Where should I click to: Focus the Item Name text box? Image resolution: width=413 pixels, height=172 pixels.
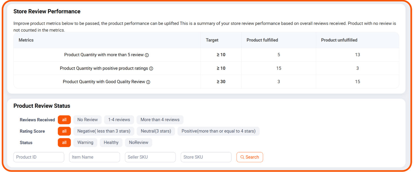point(94,157)
